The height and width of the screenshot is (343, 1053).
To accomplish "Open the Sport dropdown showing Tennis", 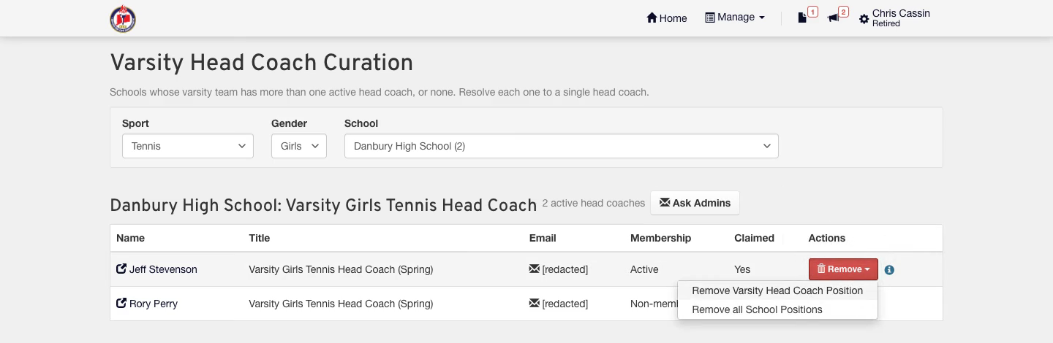I will coord(188,146).
